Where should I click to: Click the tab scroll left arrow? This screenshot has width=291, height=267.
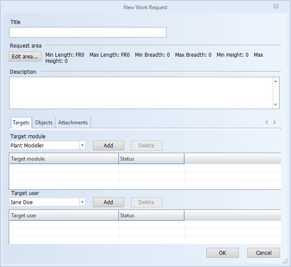pyautogui.click(x=266, y=123)
